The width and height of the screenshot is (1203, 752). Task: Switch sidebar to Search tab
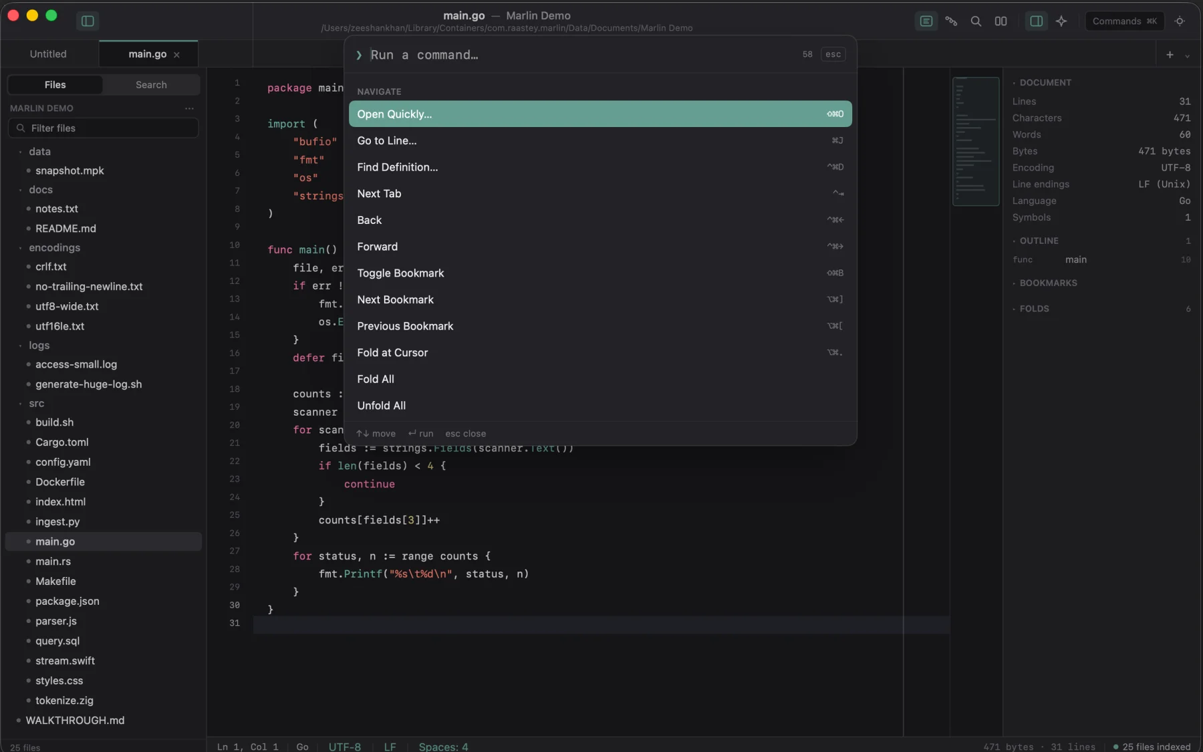(x=151, y=85)
